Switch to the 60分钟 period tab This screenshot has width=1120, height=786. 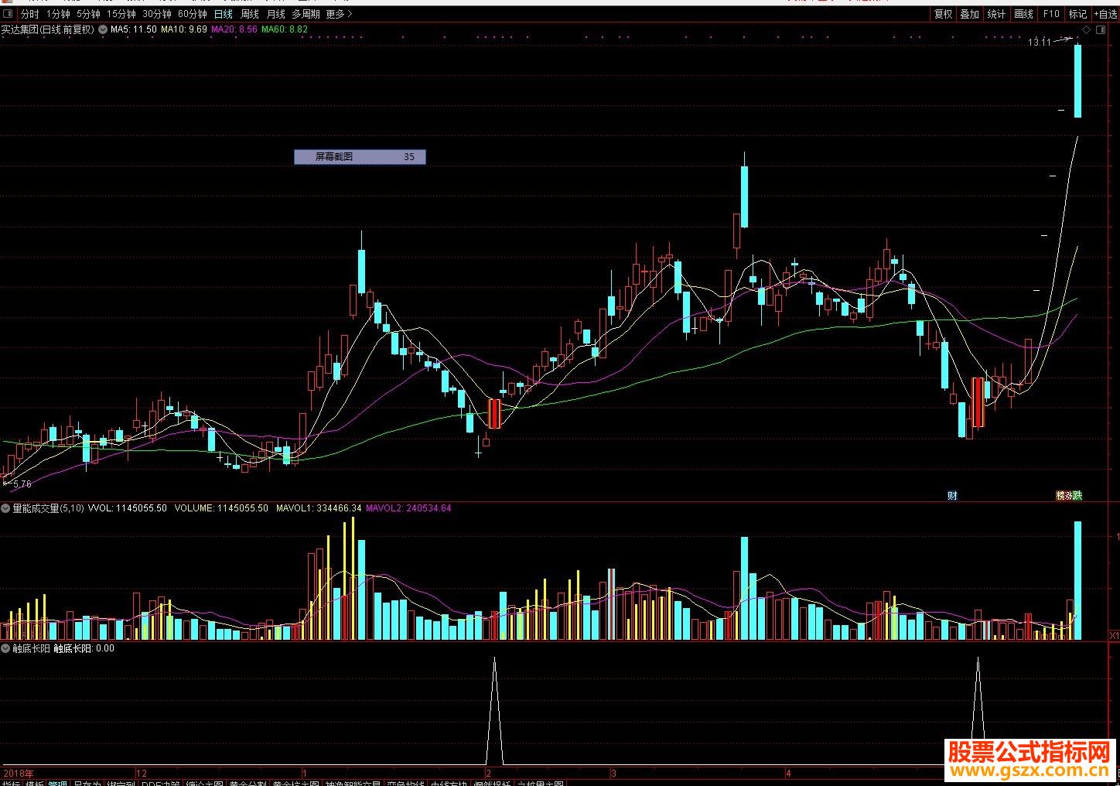[x=193, y=14]
